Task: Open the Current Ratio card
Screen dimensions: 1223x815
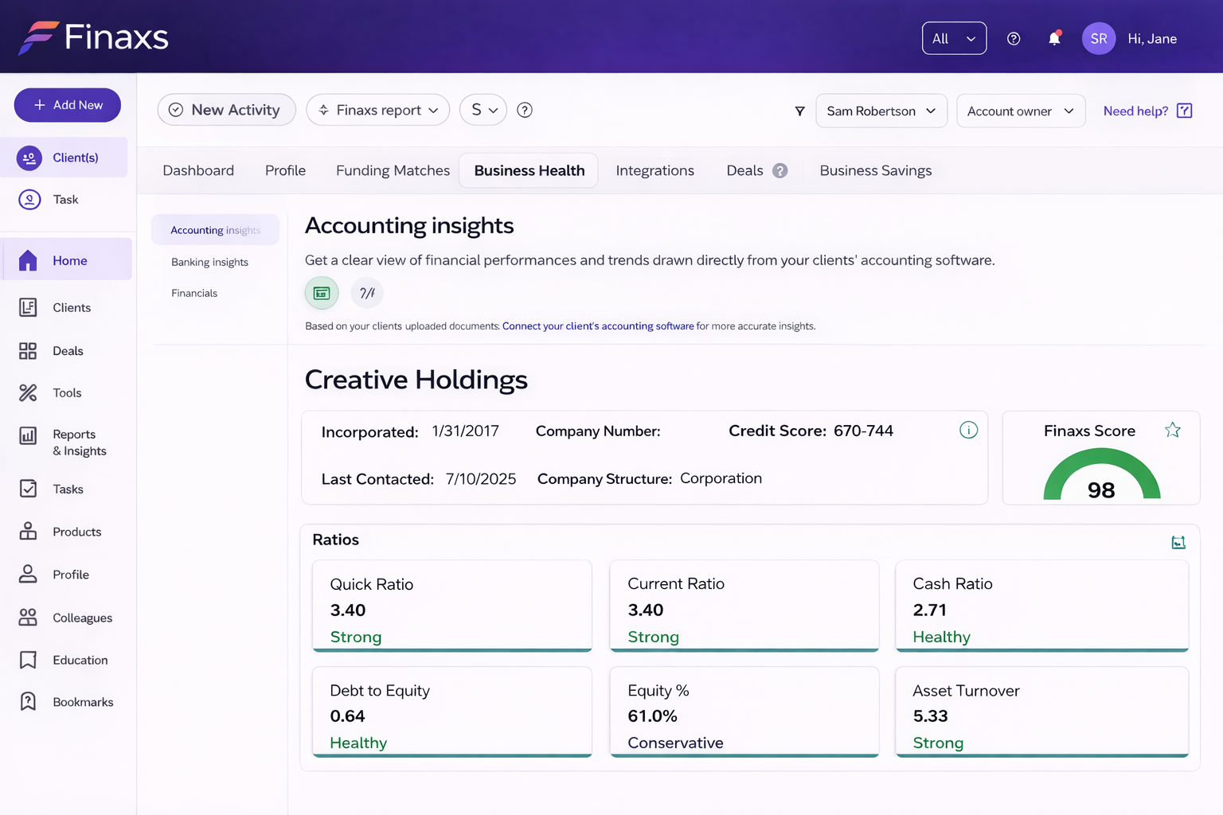Action: tap(744, 606)
